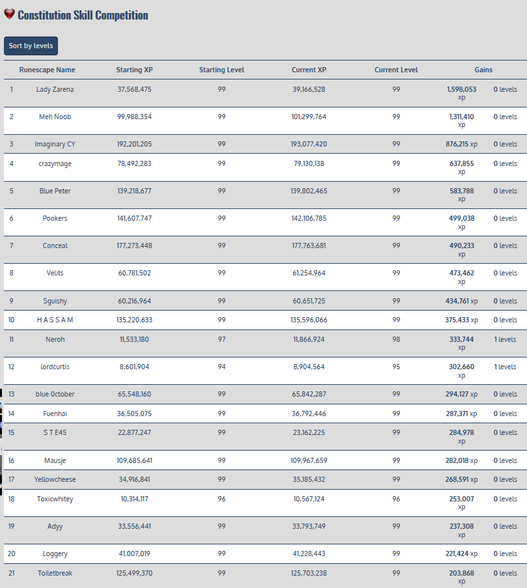Screen dimensions: 527x588
Task: Select the Meh Noob player name
Action: pyautogui.click(x=55, y=117)
